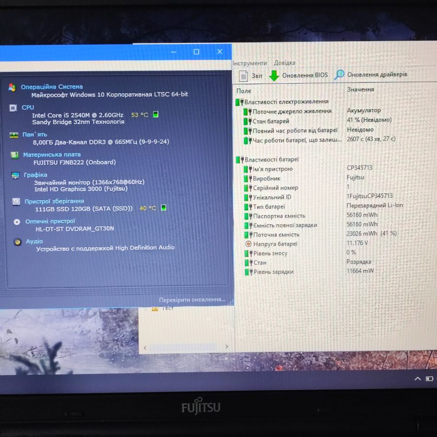The width and height of the screenshot is (437, 437).
Task: Open the Графіка section link
Action: [35, 175]
